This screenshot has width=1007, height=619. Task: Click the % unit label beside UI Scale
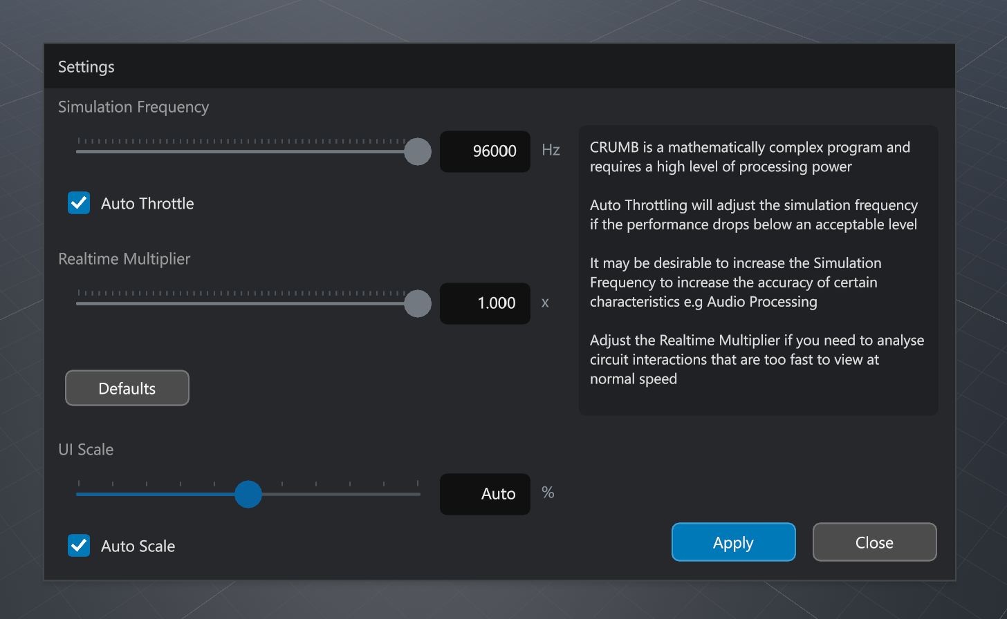548,493
